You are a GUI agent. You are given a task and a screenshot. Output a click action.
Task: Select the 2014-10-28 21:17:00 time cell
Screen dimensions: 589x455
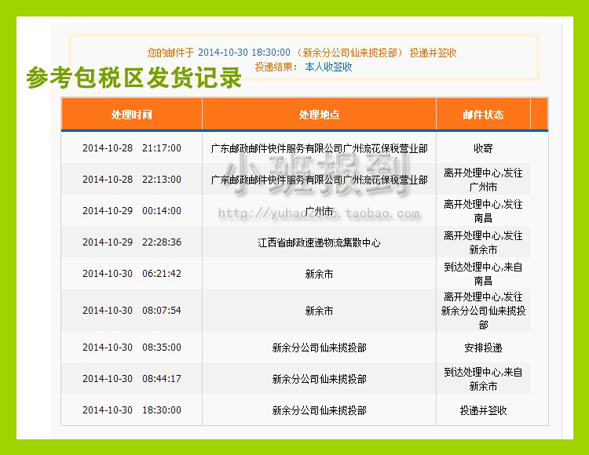point(131,148)
